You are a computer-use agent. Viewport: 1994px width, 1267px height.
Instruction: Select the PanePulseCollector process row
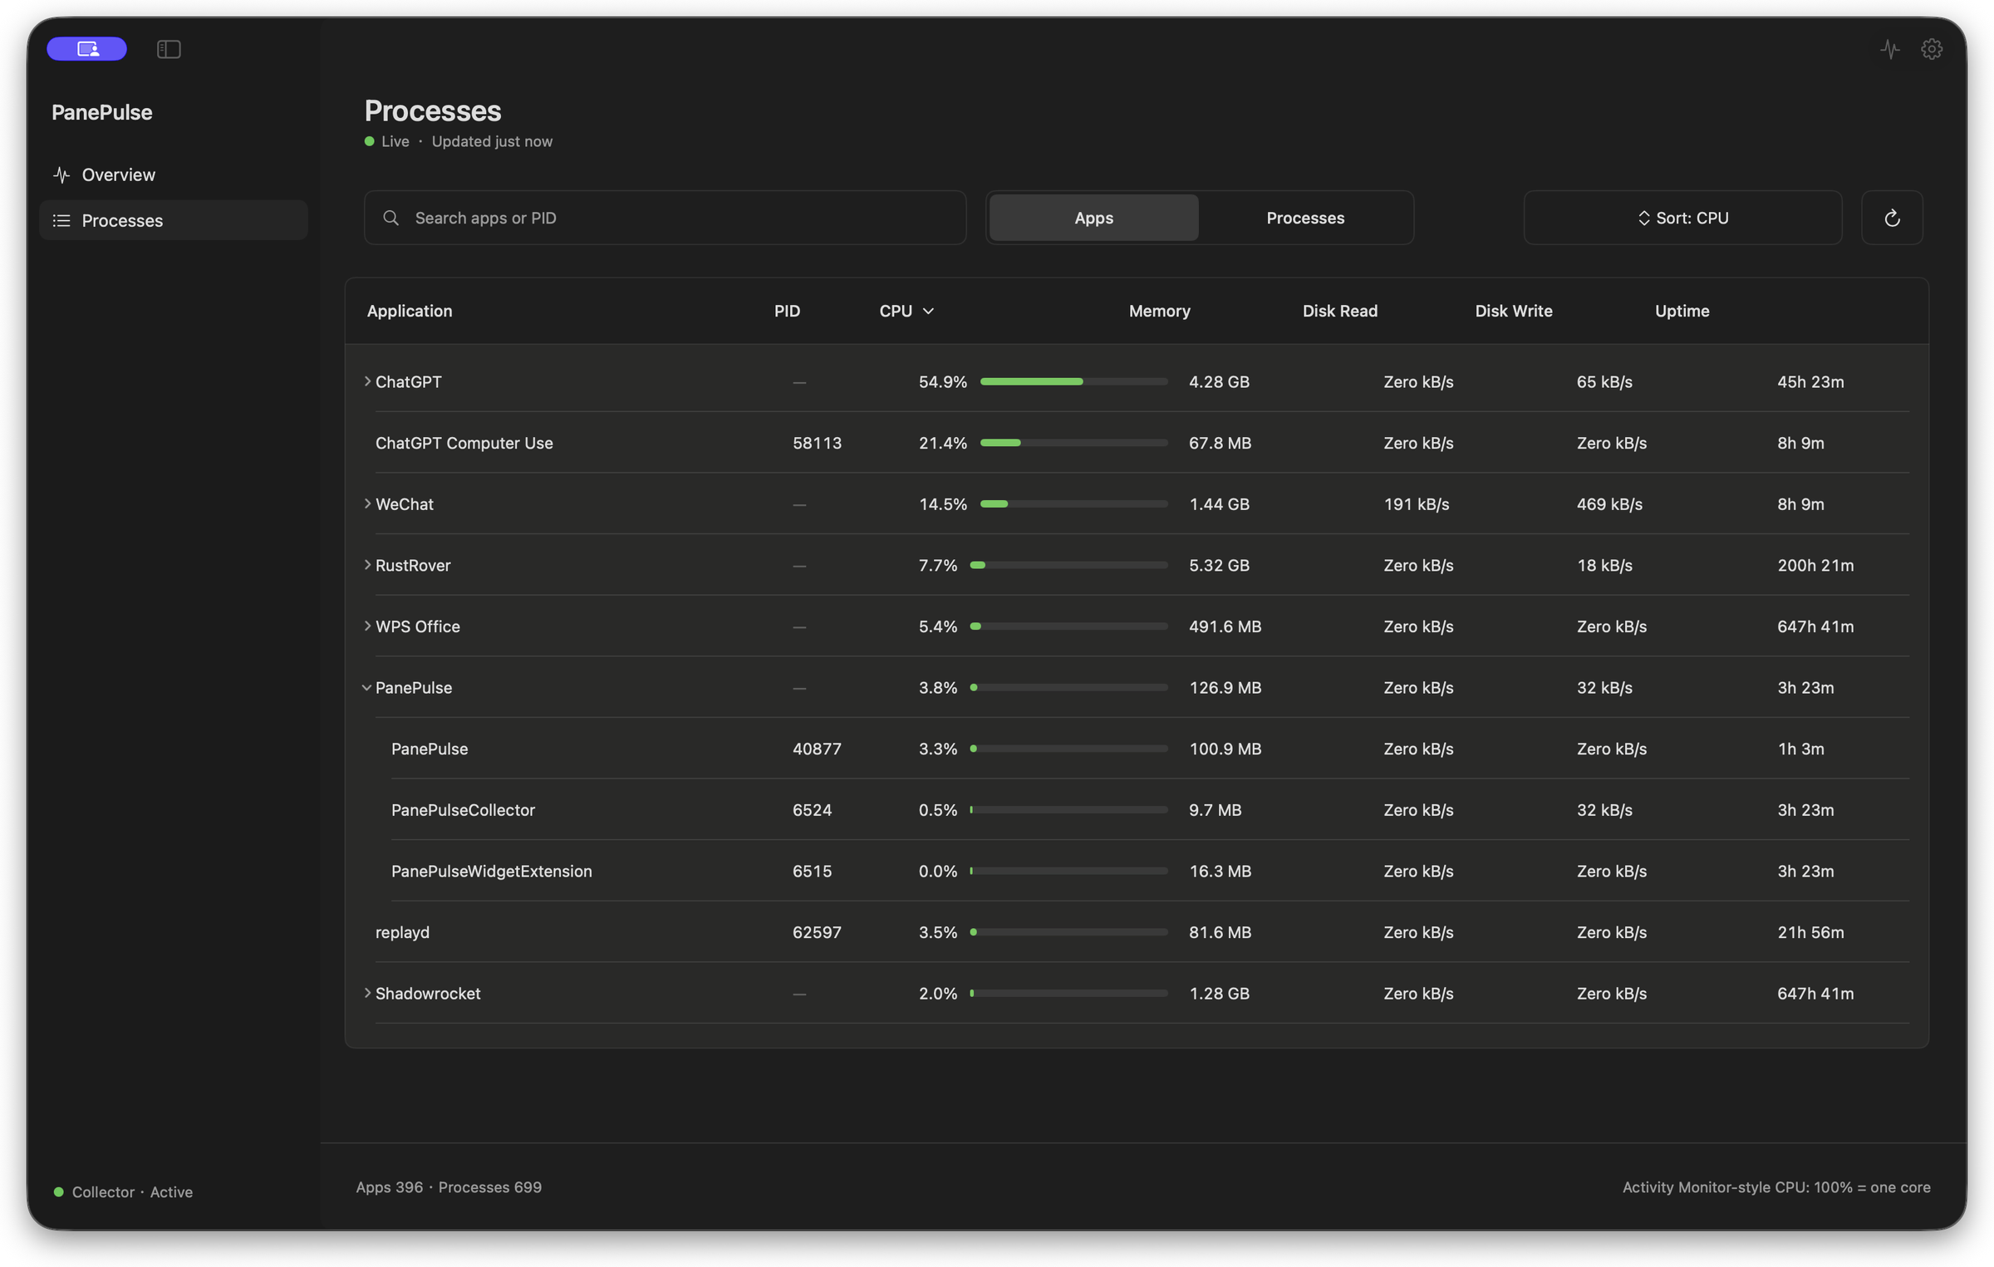(1137, 810)
